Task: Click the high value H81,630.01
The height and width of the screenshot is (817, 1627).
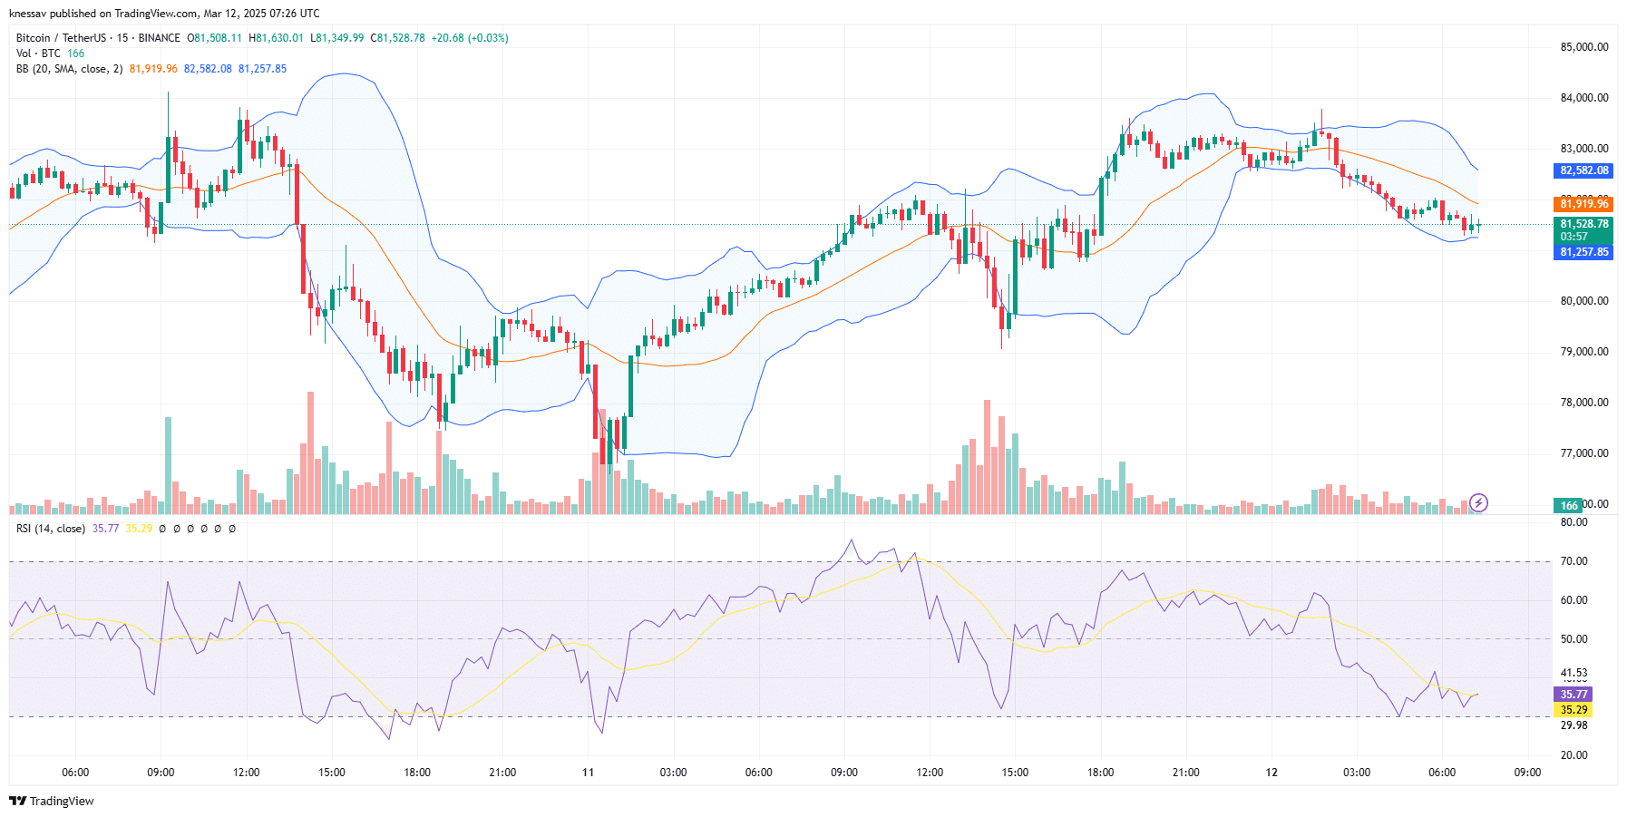Action: click(x=276, y=38)
